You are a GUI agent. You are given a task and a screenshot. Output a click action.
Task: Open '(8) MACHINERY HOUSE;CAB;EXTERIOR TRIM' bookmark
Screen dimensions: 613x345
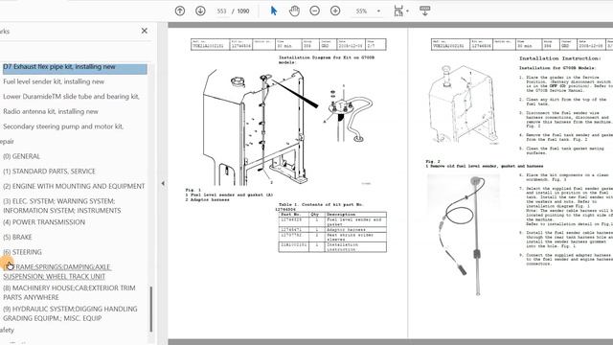tap(69, 292)
